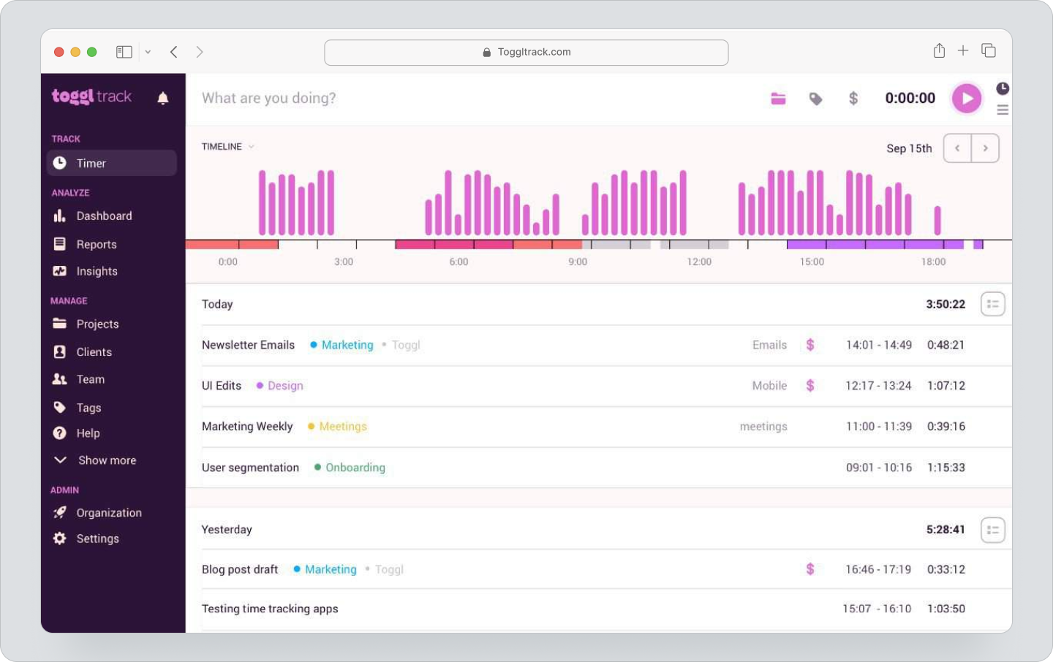Open the project picker folder icon in timer bar
Viewport: 1053px width, 662px height.
click(778, 98)
